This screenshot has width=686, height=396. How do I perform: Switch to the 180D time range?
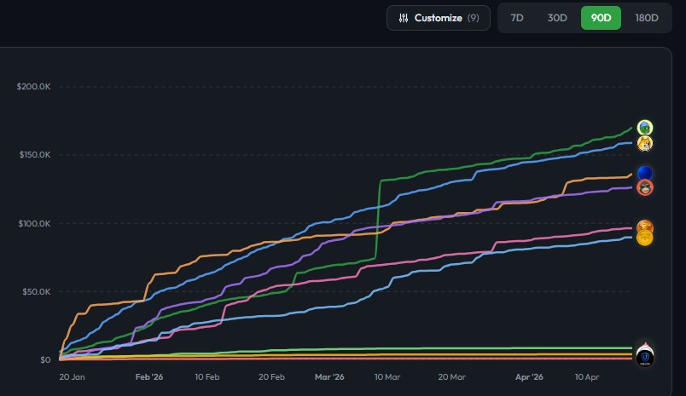click(647, 18)
